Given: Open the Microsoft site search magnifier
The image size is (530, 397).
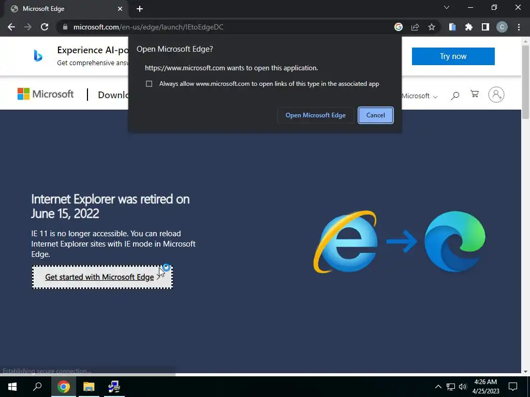Looking at the screenshot, I should (455, 96).
